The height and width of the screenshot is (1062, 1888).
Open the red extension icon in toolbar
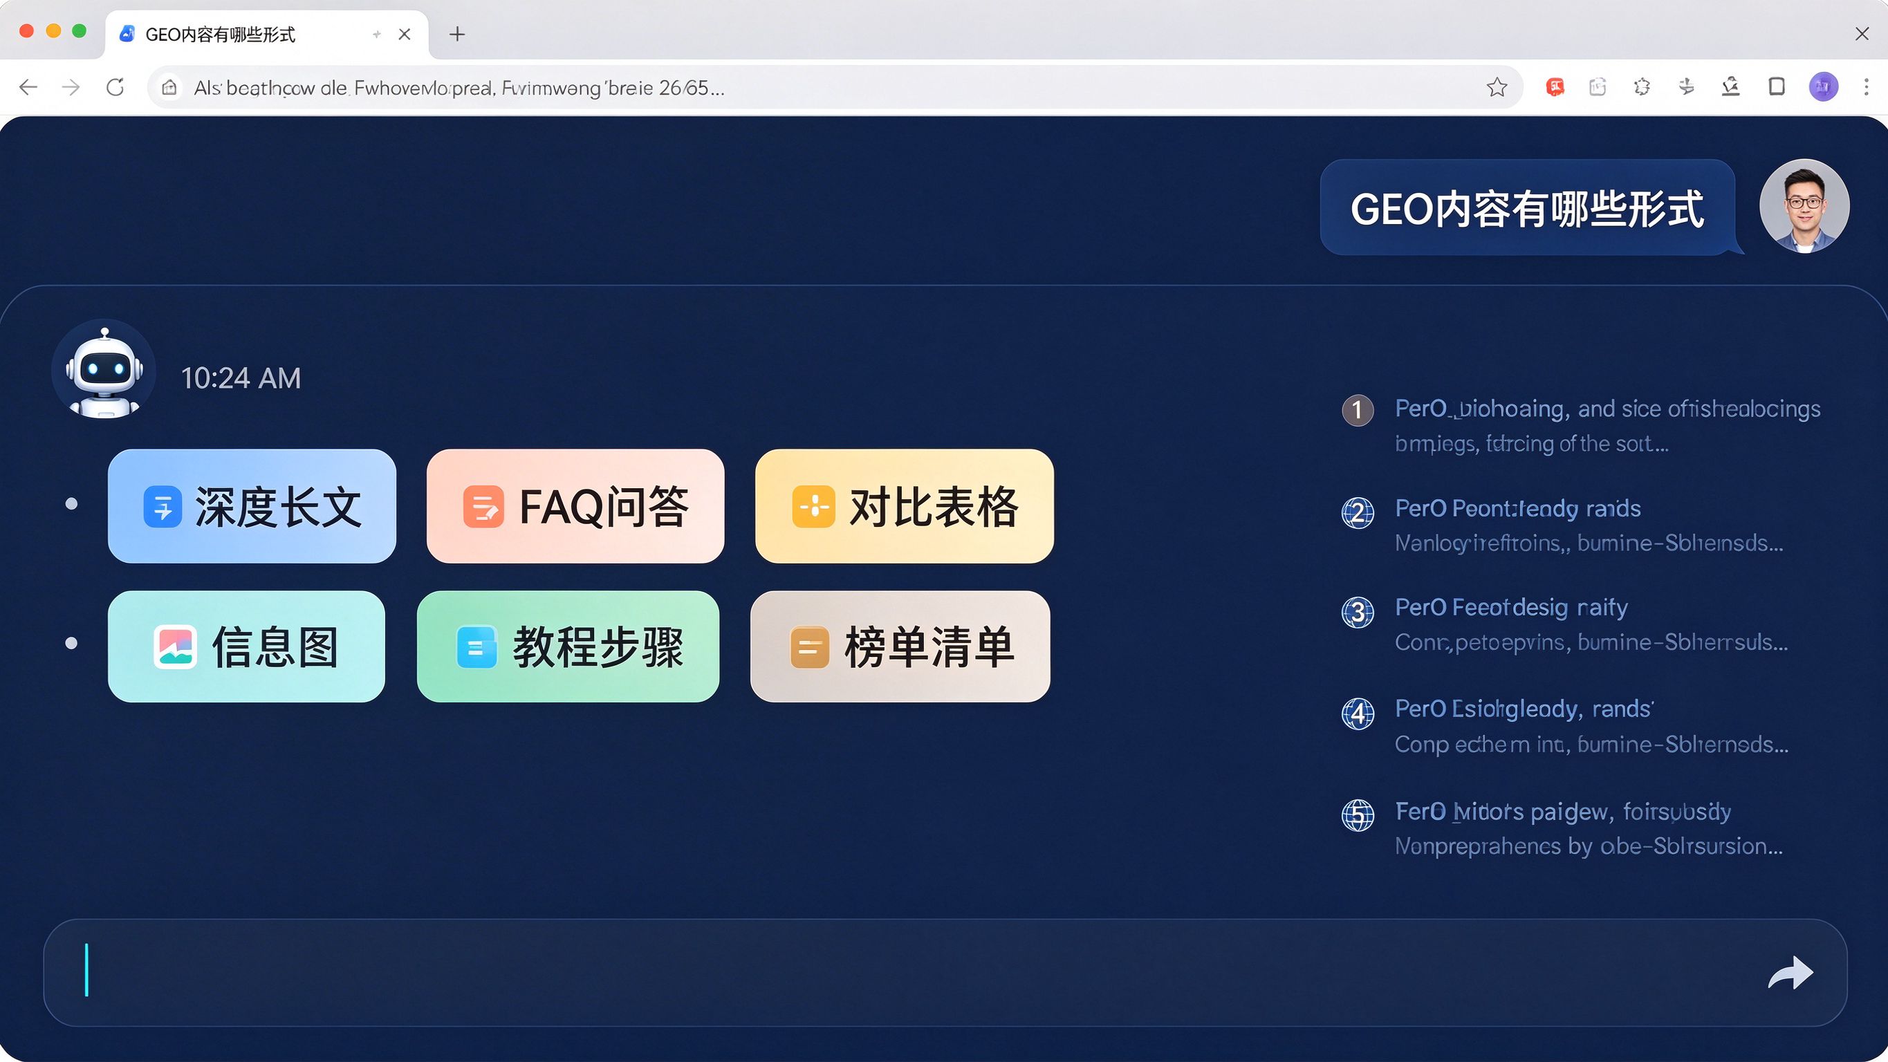tap(1555, 87)
